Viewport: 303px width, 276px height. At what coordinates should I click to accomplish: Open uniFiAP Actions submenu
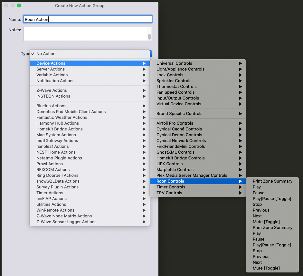click(x=90, y=199)
